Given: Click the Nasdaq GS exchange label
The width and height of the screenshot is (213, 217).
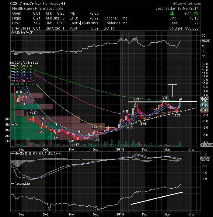Looking at the screenshot, I should tap(58, 4).
